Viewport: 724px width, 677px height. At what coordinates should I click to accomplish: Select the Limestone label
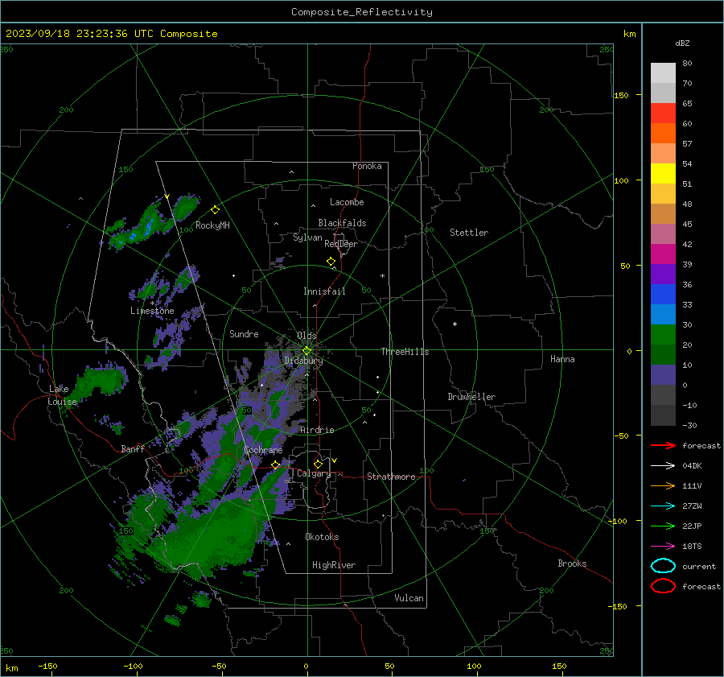pos(152,311)
